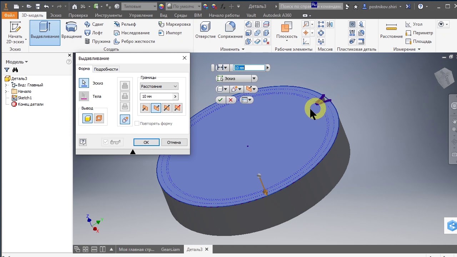Expand the Измерение panel dropdown

tap(419, 49)
